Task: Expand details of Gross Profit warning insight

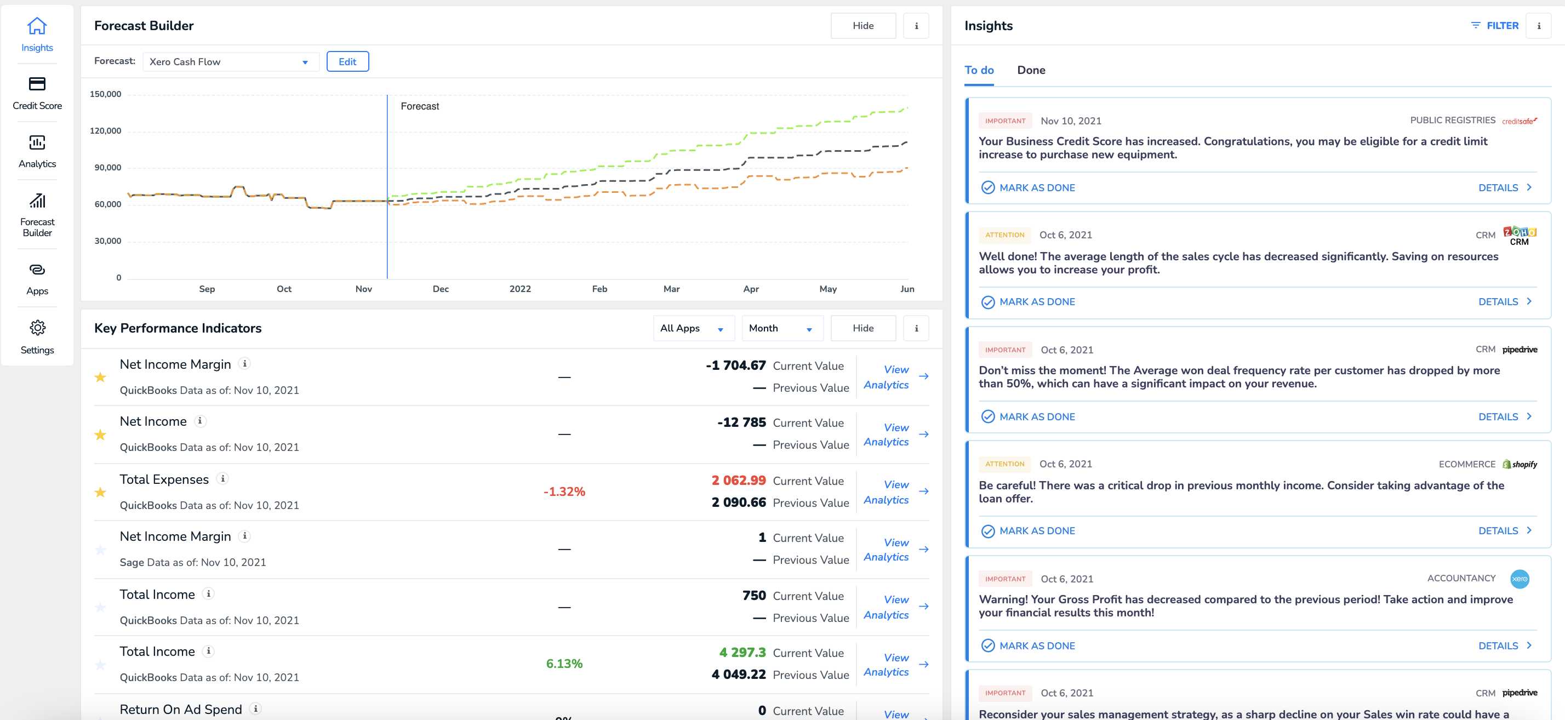Action: [x=1504, y=645]
